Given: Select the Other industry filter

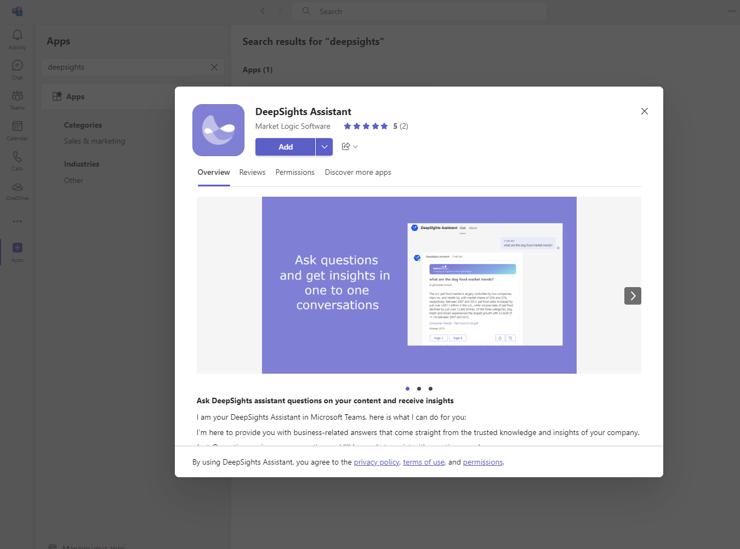Looking at the screenshot, I should point(73,180).
